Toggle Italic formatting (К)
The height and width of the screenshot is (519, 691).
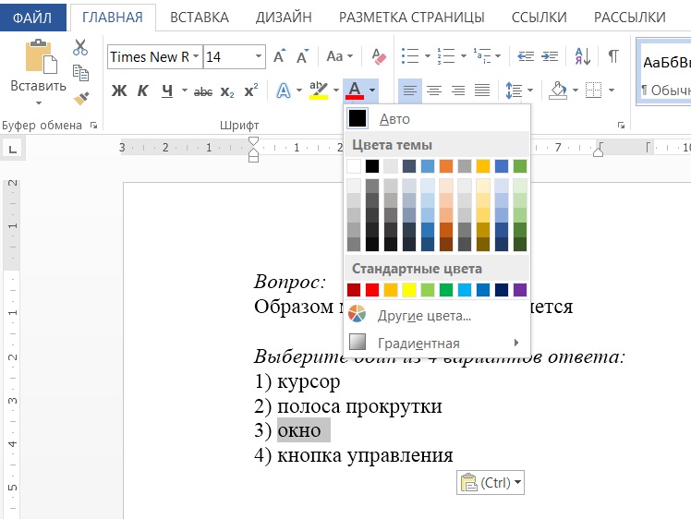pos(142,91)
